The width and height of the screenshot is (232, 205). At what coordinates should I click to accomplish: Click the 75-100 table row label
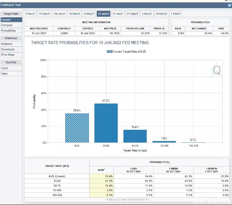[x=57, y=190]
